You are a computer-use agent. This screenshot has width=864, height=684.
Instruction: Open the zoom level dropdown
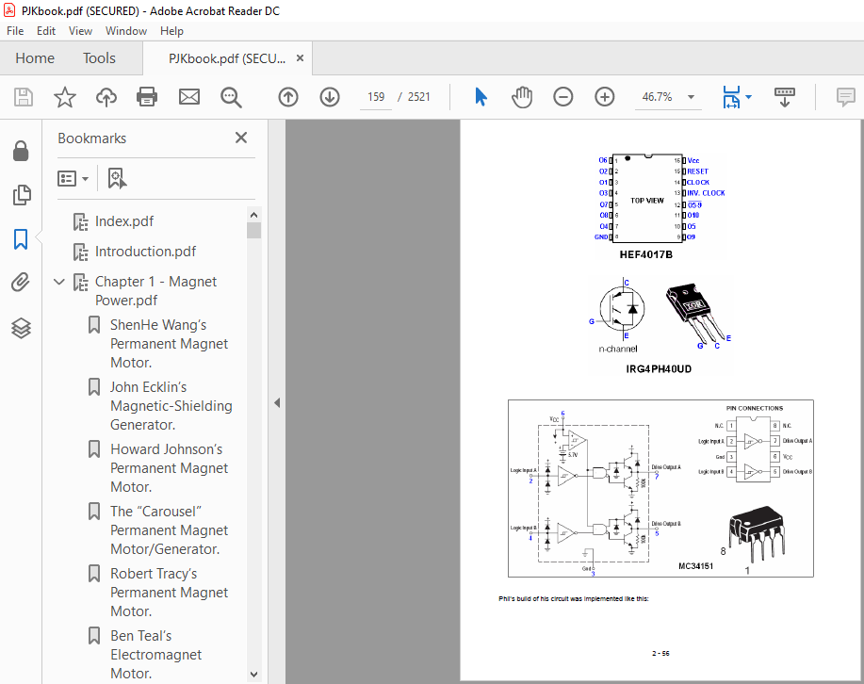691,97
